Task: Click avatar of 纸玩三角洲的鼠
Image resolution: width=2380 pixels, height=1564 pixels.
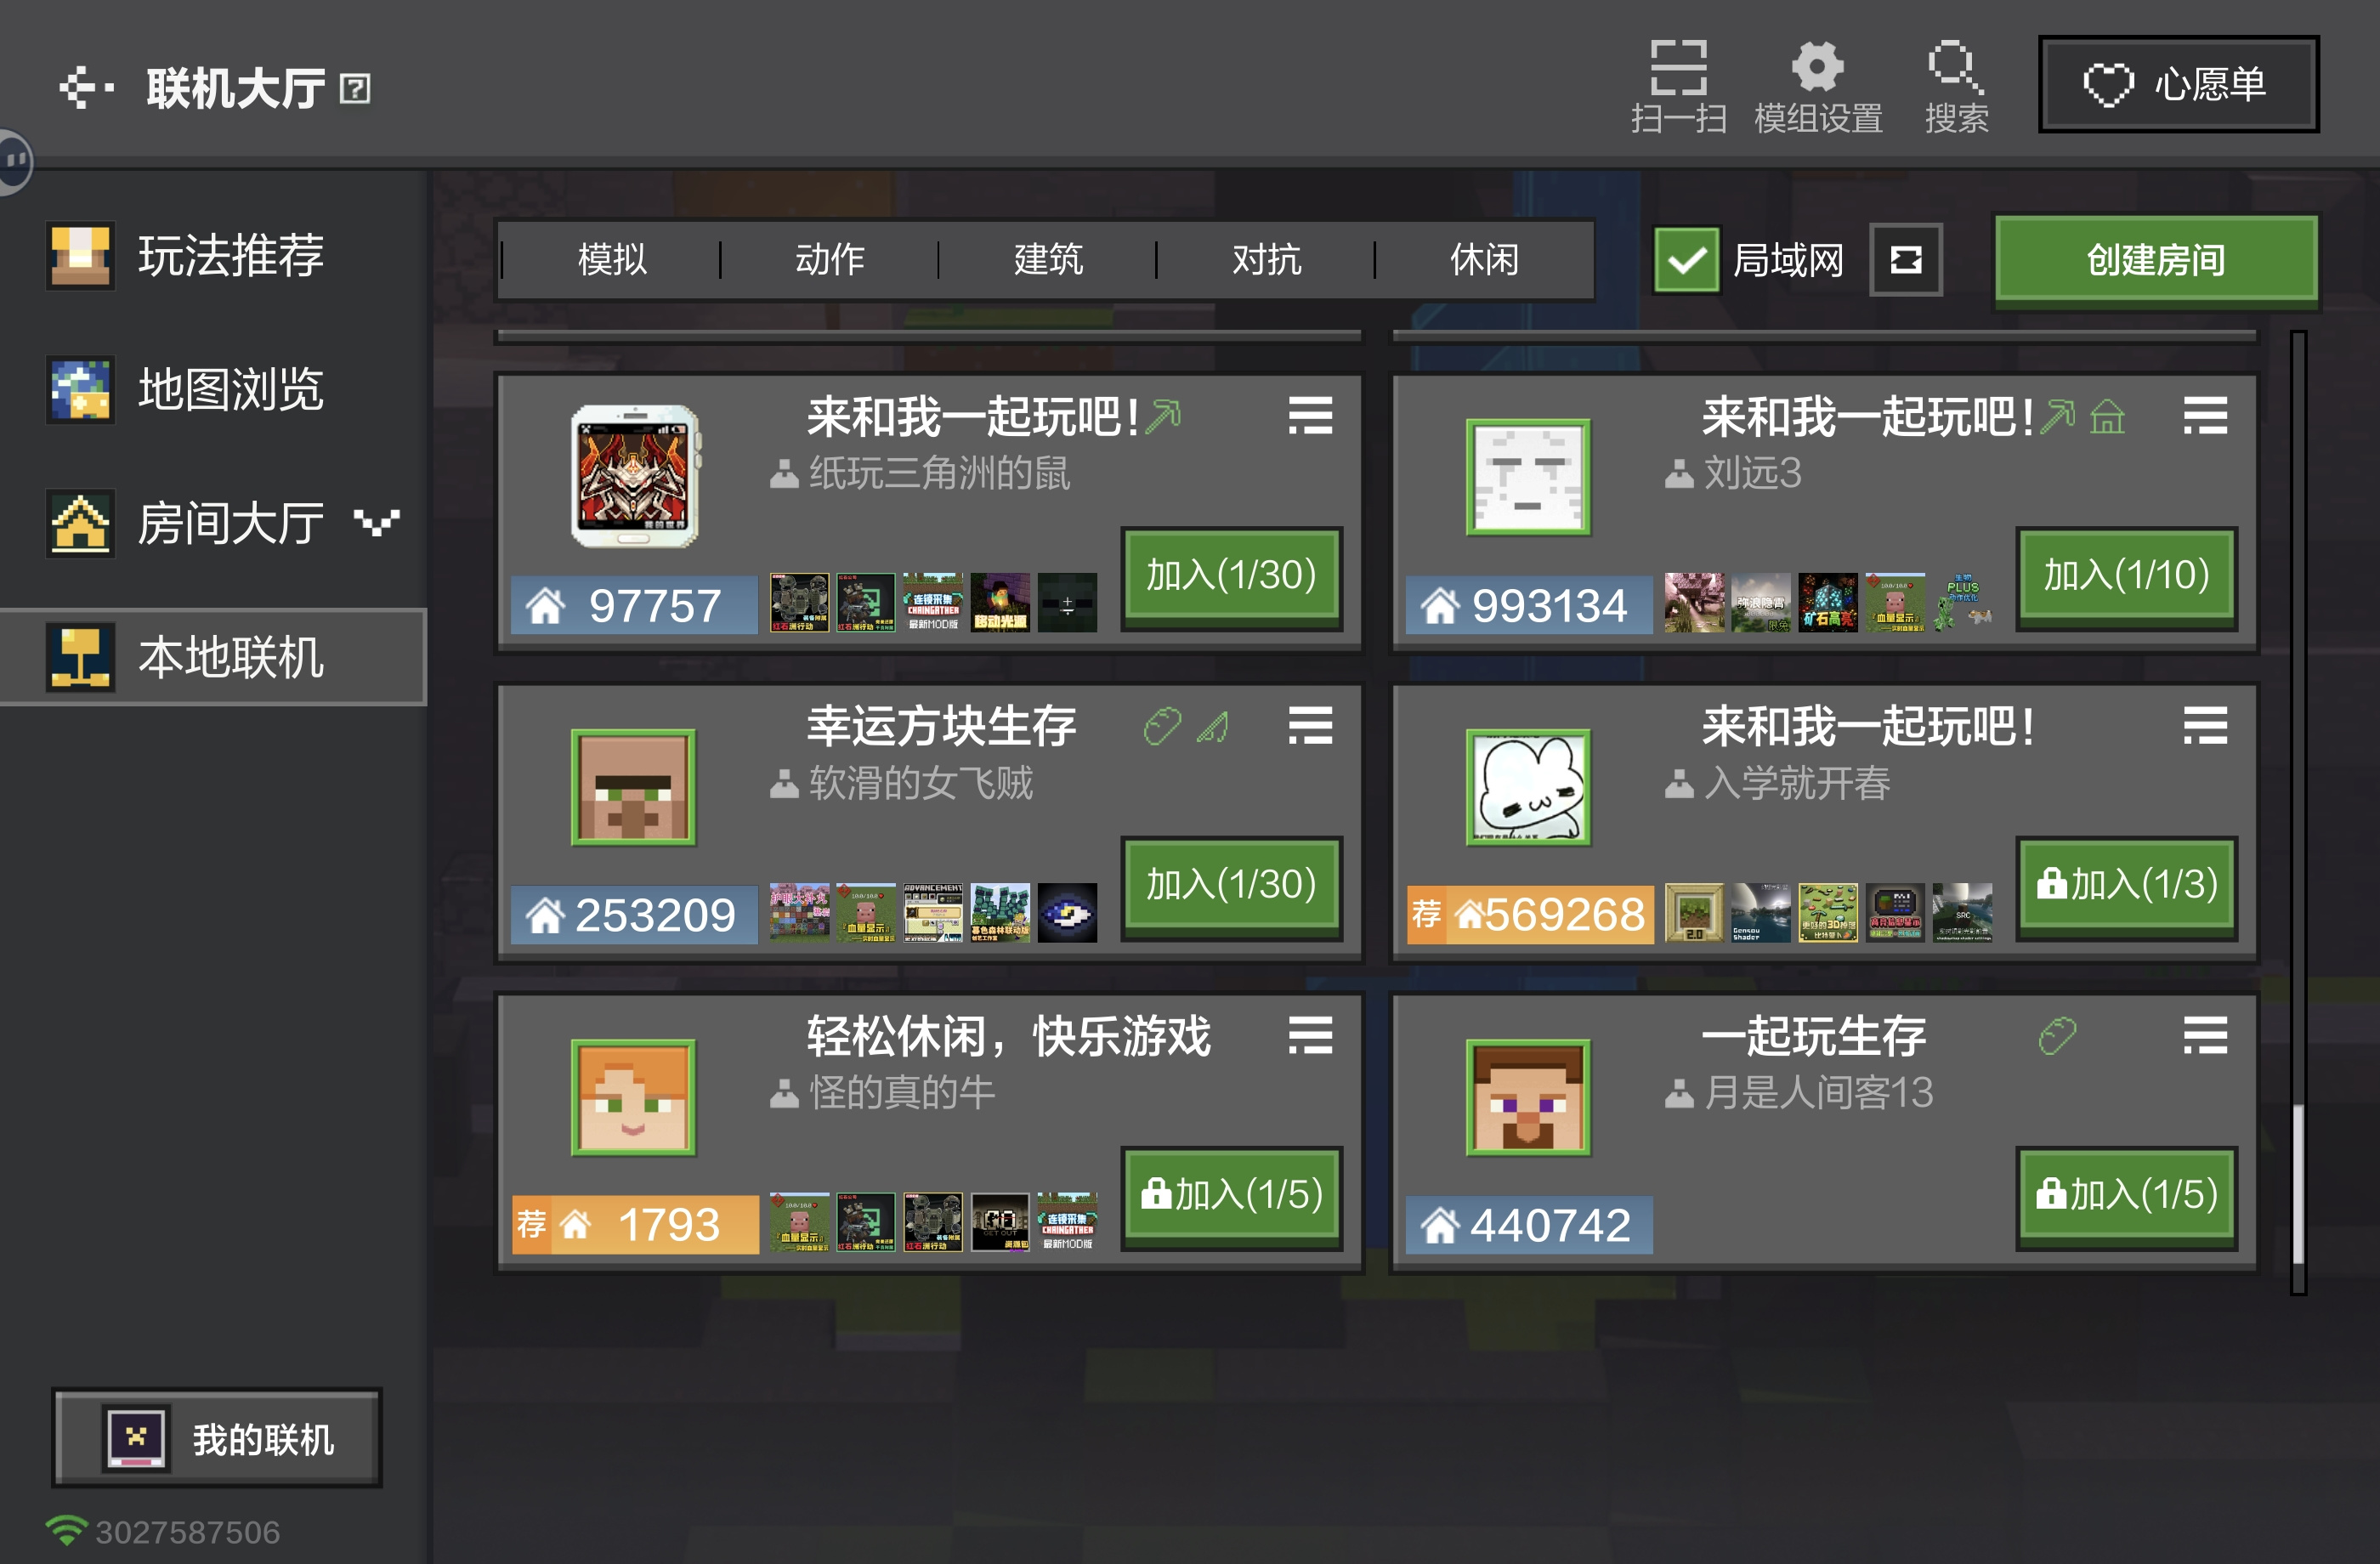Action: (x=634, y=476)
